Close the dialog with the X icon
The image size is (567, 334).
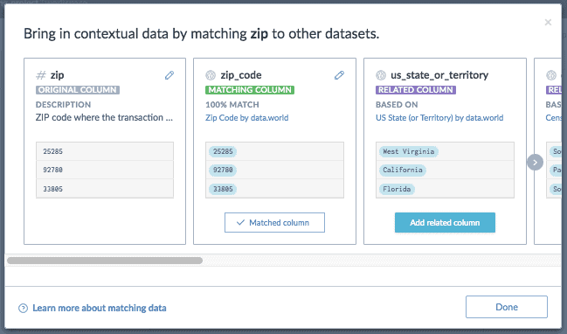tap(548, 23)
